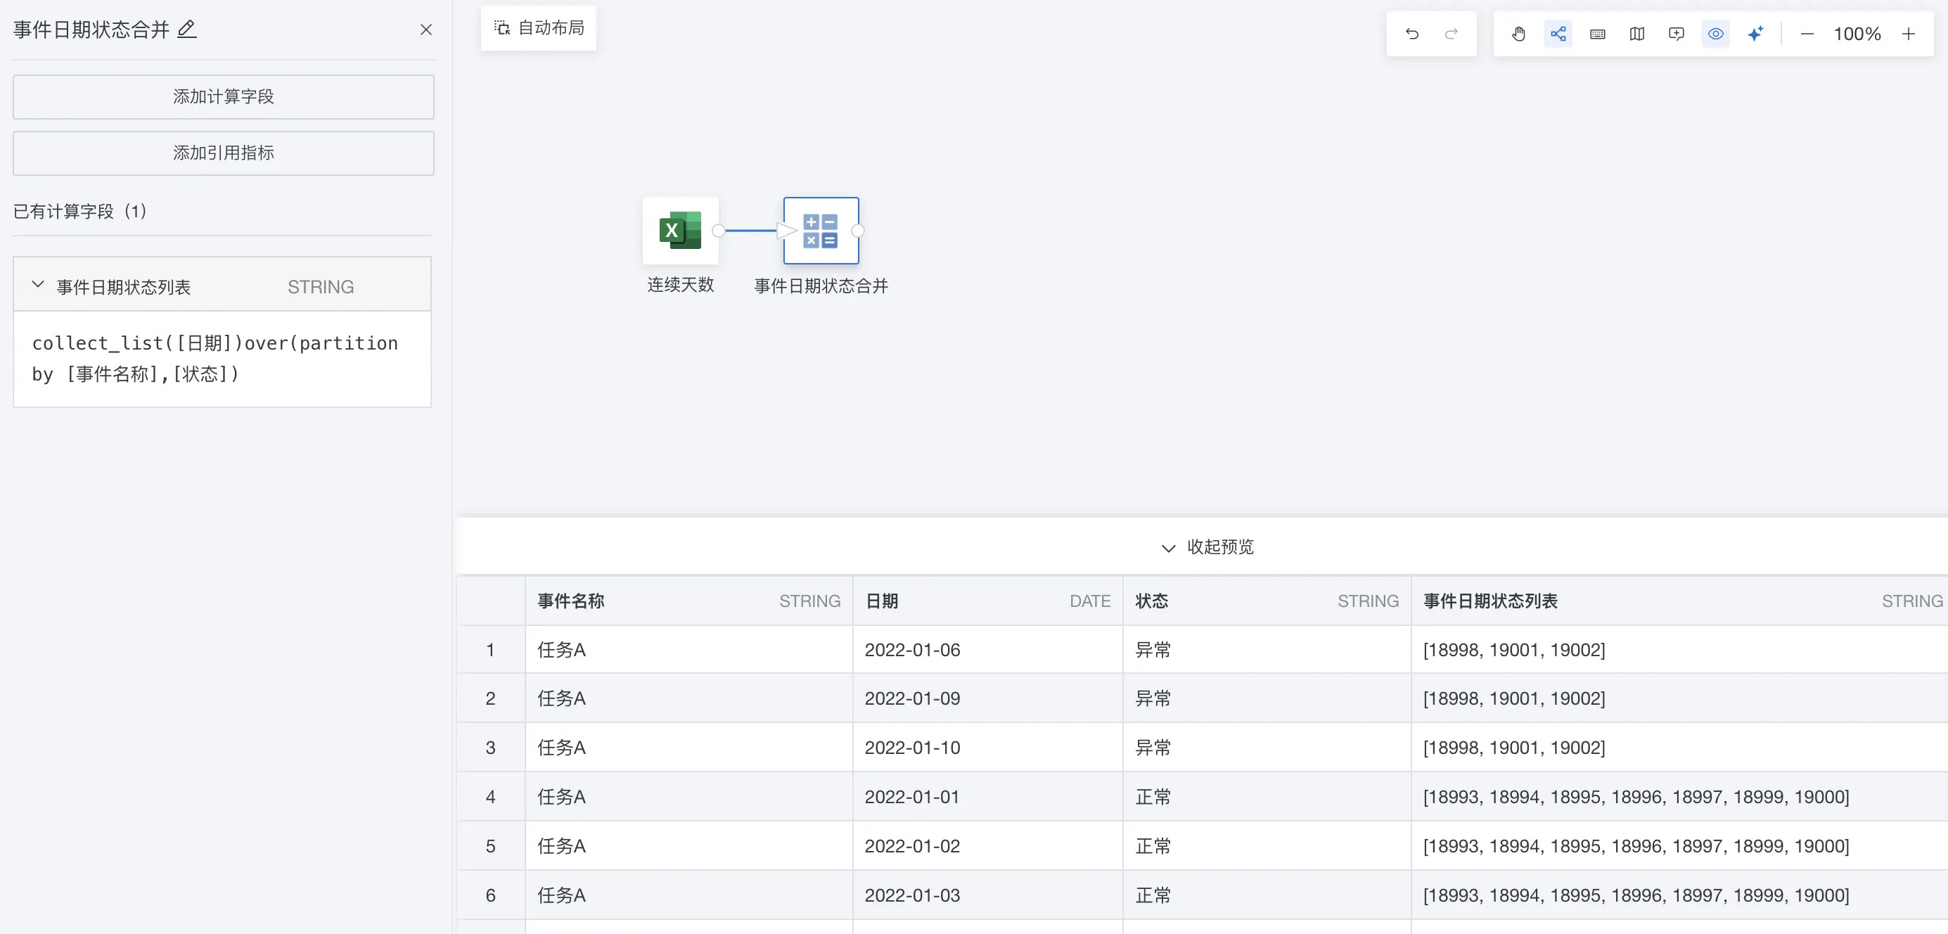Zoom out with the minus button

click(x=1807, y=33)
